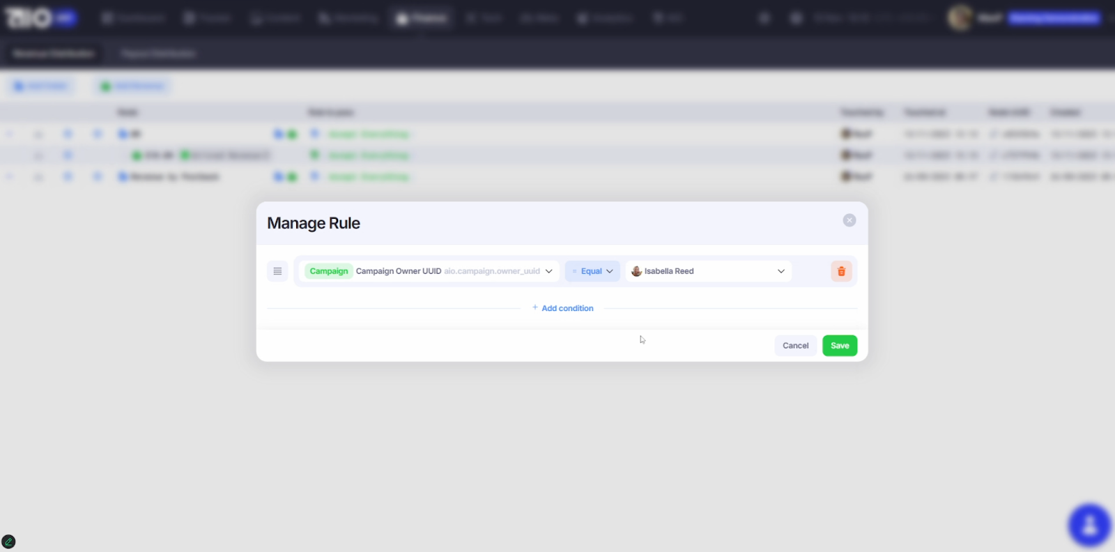Save the rule with the green button

tap(840, 346)
